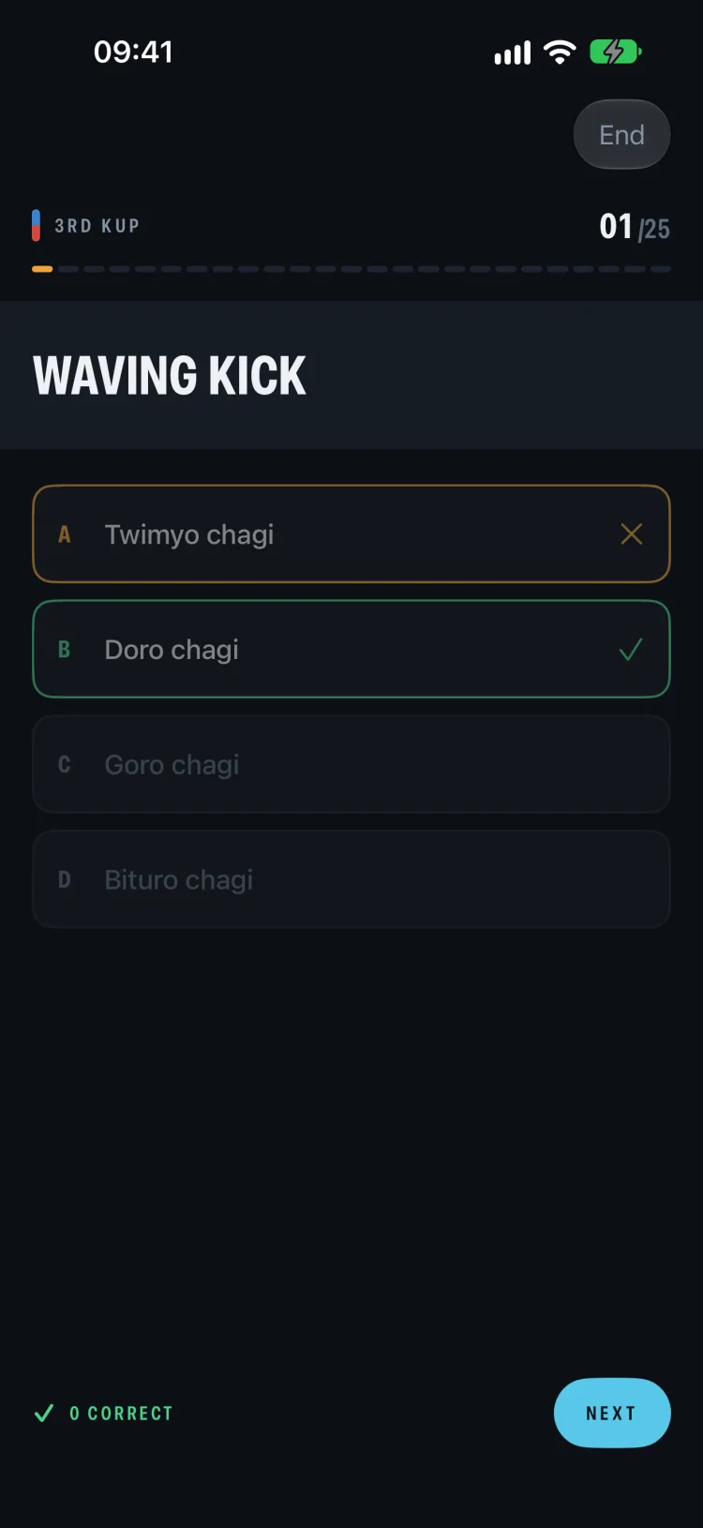Tap the first orange progress segment
This screenshot has width=703, height=1528.
coord(42,269)
